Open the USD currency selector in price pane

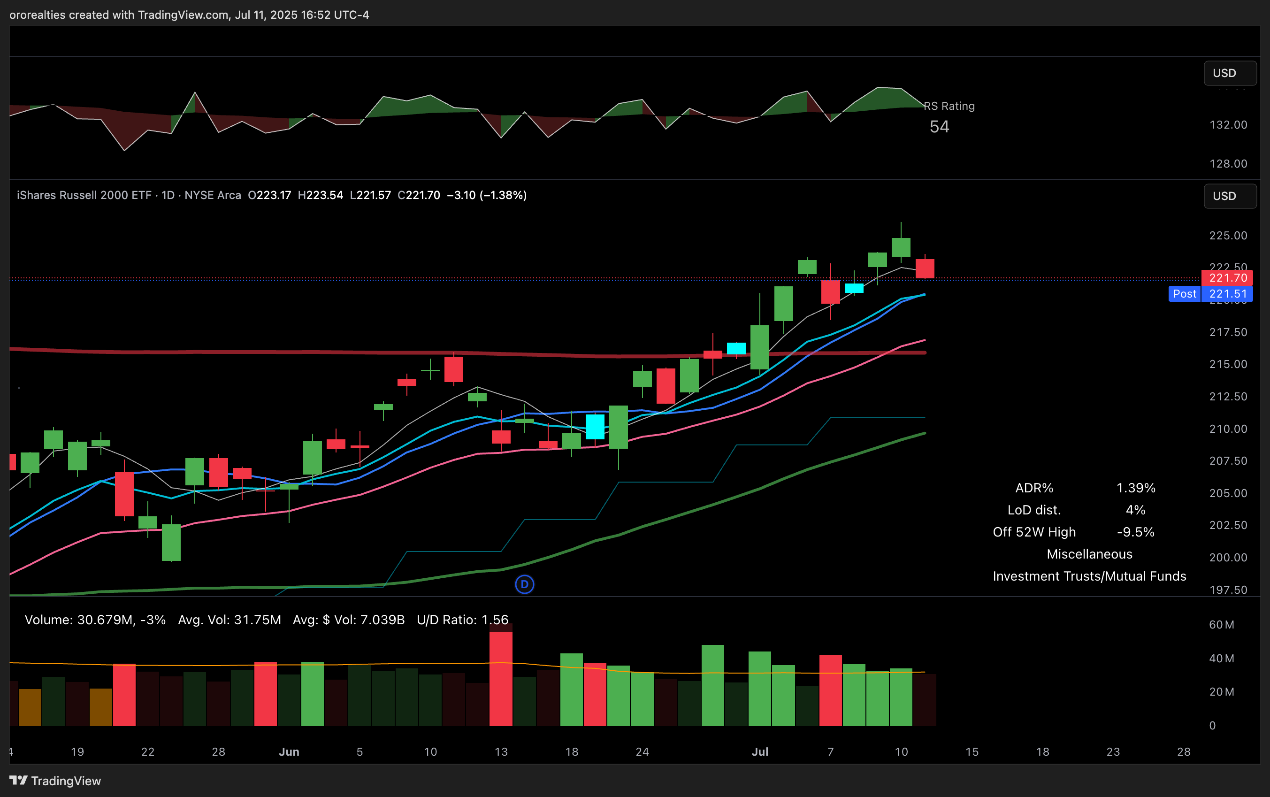[x=1230, y=196]
